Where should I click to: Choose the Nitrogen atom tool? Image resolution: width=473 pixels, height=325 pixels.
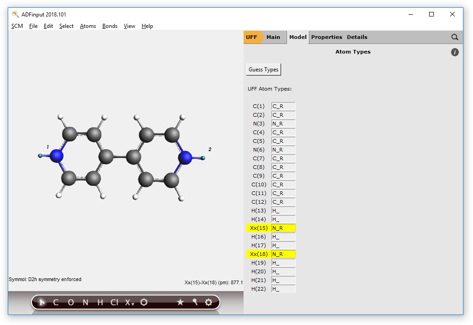pyautogui.click(x=85, y=303)
